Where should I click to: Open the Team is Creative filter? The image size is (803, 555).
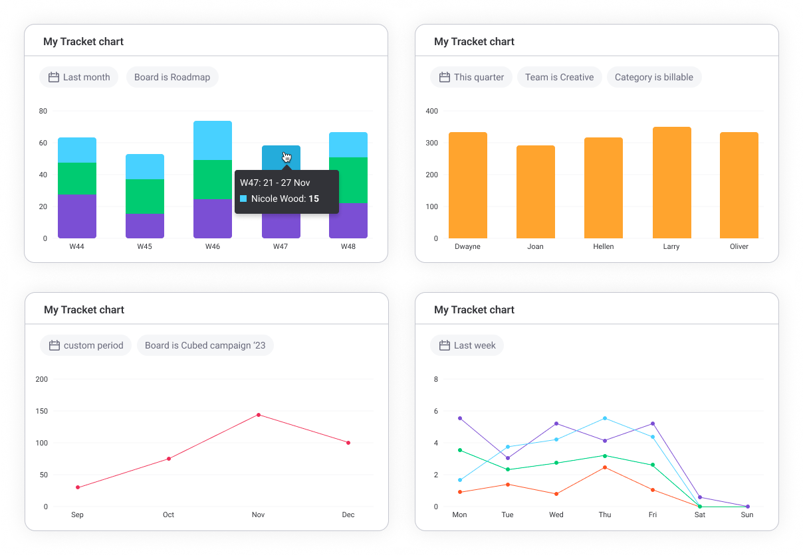point(559,77)
